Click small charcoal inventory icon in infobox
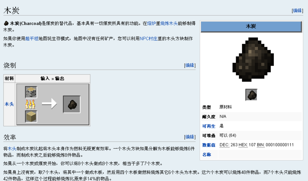Image resolution: width=308 pixels, height=181 pixels. coord(251,95)
